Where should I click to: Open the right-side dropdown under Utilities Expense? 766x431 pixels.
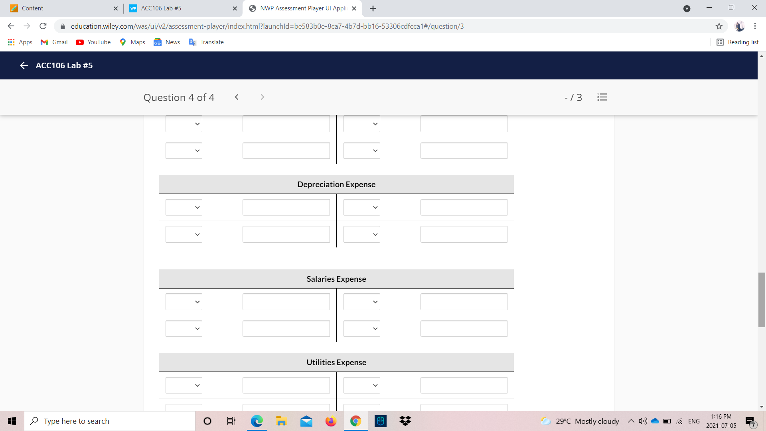point(361,385)
